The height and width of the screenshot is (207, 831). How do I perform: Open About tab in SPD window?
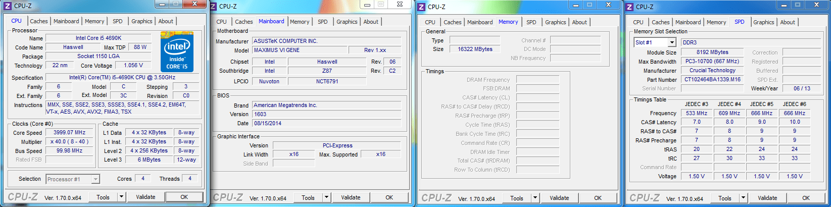point(788,22)
